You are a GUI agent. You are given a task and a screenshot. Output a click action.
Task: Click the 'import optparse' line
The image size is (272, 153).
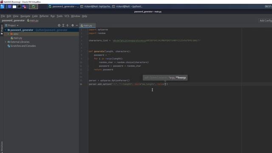coord(98,30)
